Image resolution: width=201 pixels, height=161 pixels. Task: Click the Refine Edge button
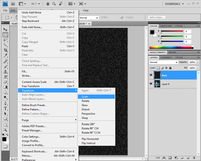click(156, 17)
